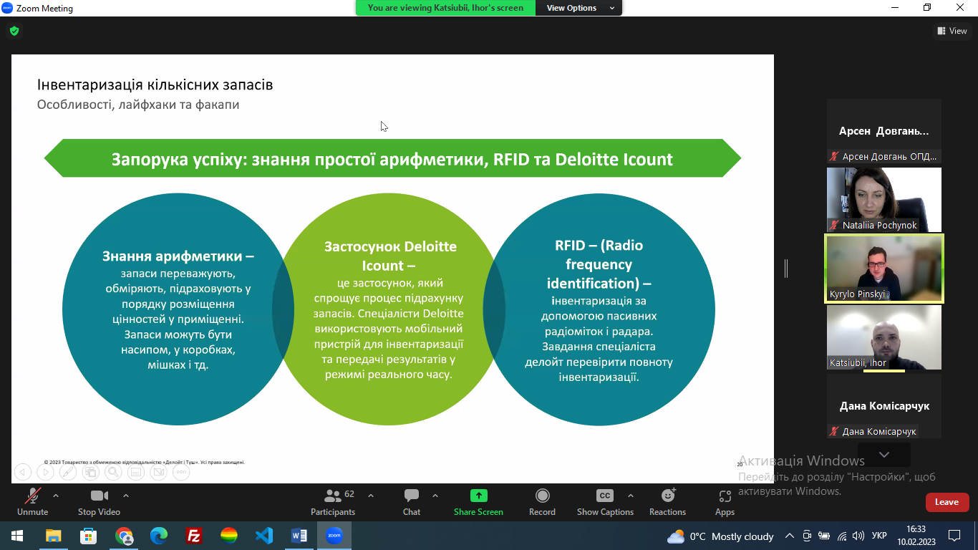978x550 pixels.
Task: Click the green banner 'Запорука успіху' text
Action: click(x=392, y=158)
